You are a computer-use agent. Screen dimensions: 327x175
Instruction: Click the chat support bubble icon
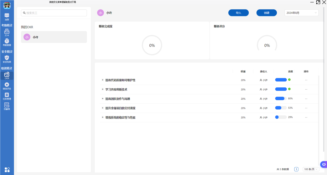[324, 165]
